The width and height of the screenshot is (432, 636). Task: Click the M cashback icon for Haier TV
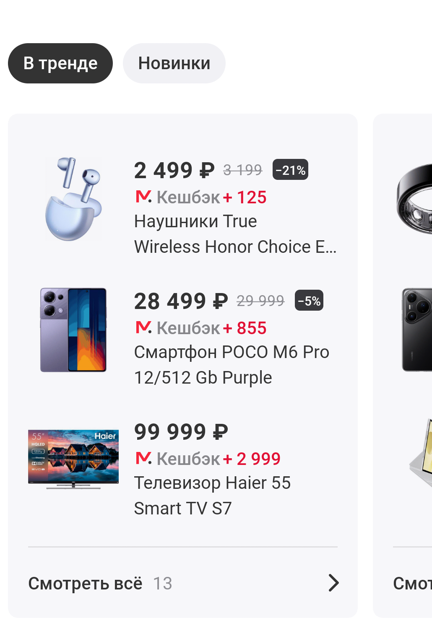point(143,458)
